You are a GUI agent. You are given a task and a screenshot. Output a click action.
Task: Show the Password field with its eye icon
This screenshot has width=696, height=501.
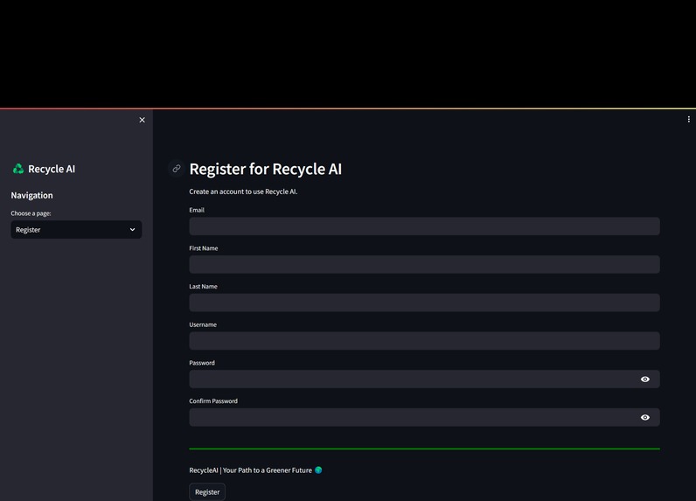[x=645, y=379]
